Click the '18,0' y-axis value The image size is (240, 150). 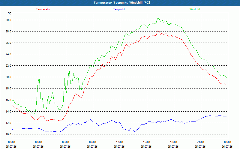pos(9,88)
